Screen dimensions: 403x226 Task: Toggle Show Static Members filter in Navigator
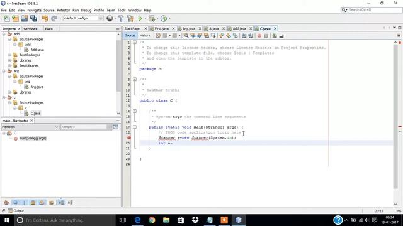(24, 202)
